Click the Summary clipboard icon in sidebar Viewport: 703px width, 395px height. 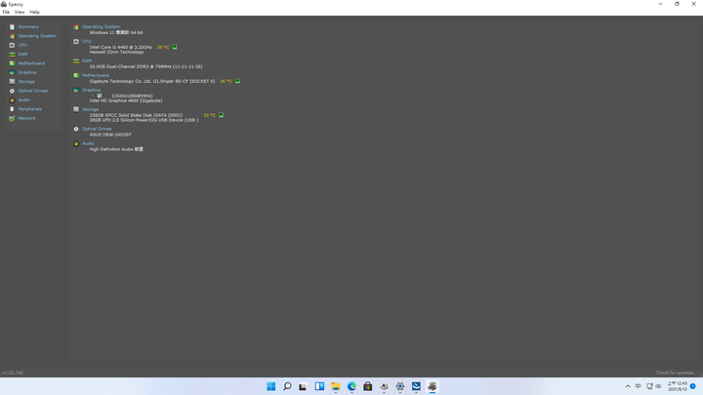pos(12,27)
